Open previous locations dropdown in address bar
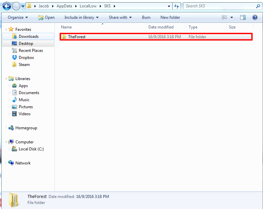This screenshot has height=209, width=263. 169,6
